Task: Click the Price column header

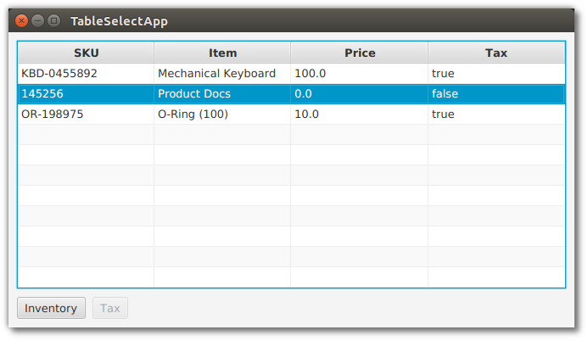Action: tap(359, 53)
